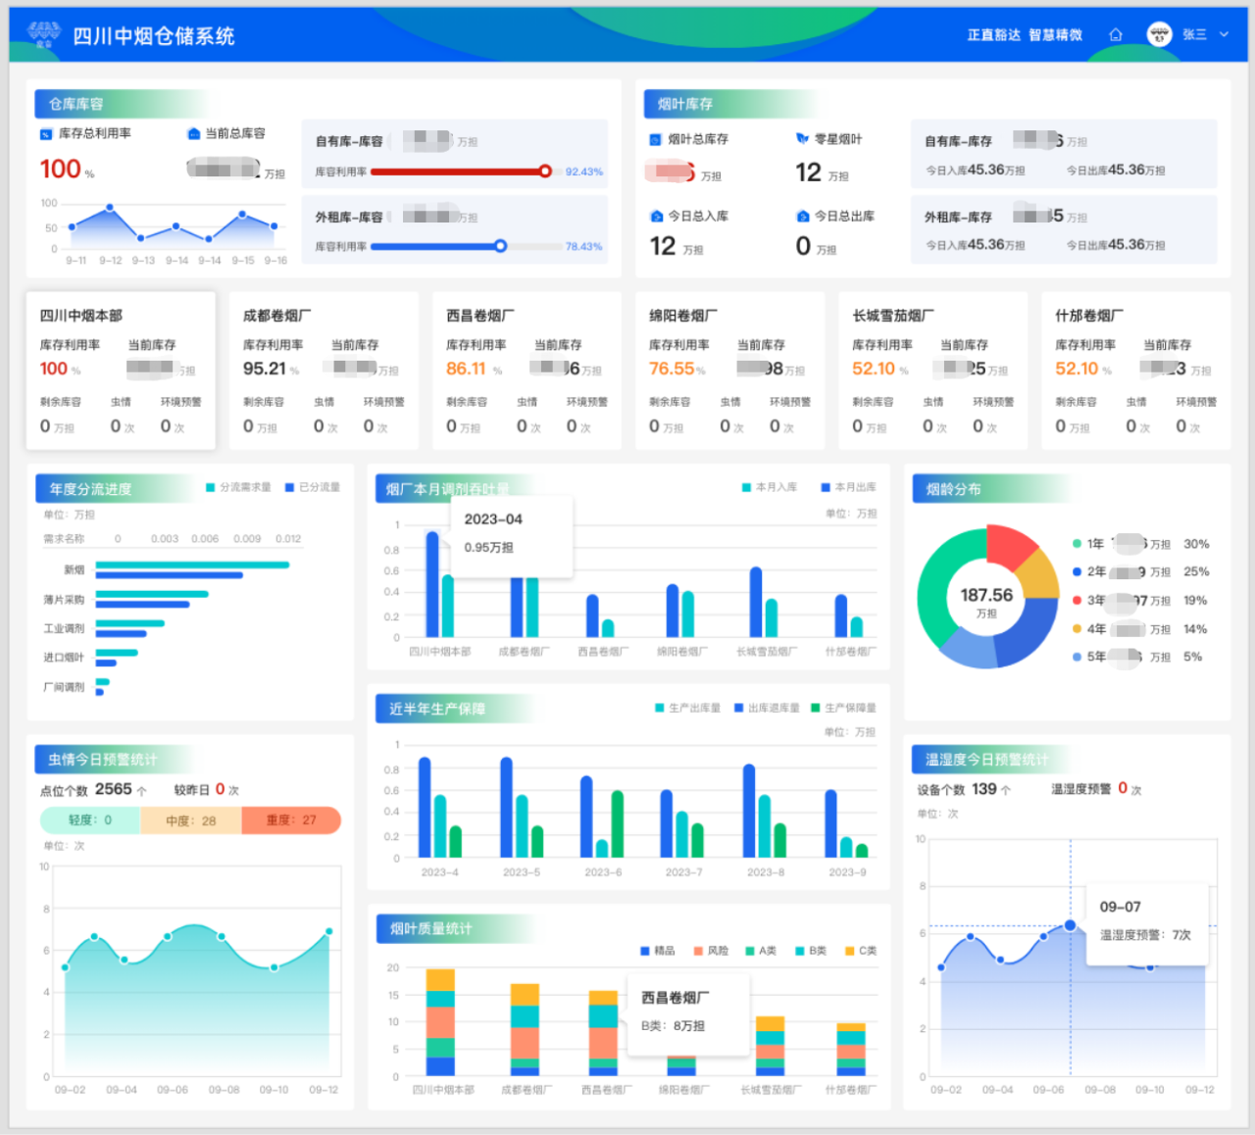The width and height of the screenshot is (1255, 1135).
Task: Click the user avatar beside 张三
Action: 1159,34
